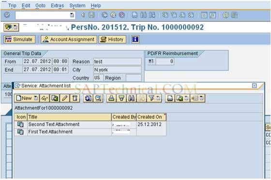Click the Print icon in system toolbar
Image resolution: width=271 pixels, height=180 pixels.
click(135, 15)
